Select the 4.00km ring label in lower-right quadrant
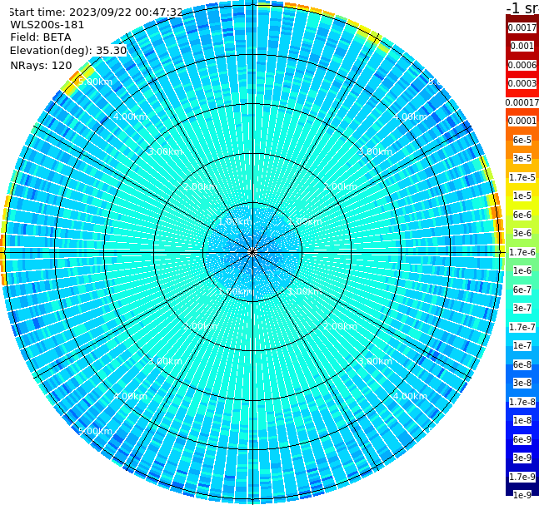539x505 pixels. click(411, 396)
